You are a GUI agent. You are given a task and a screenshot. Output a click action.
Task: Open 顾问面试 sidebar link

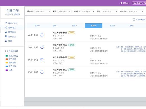[12, 32]
